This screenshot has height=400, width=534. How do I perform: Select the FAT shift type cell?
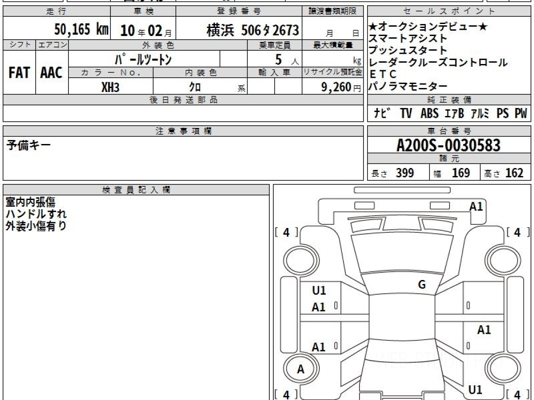tap(19, 73)
